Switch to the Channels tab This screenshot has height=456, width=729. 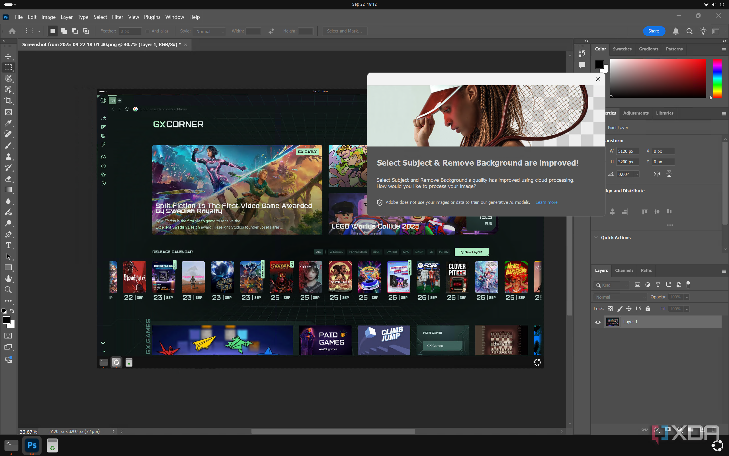624,270
